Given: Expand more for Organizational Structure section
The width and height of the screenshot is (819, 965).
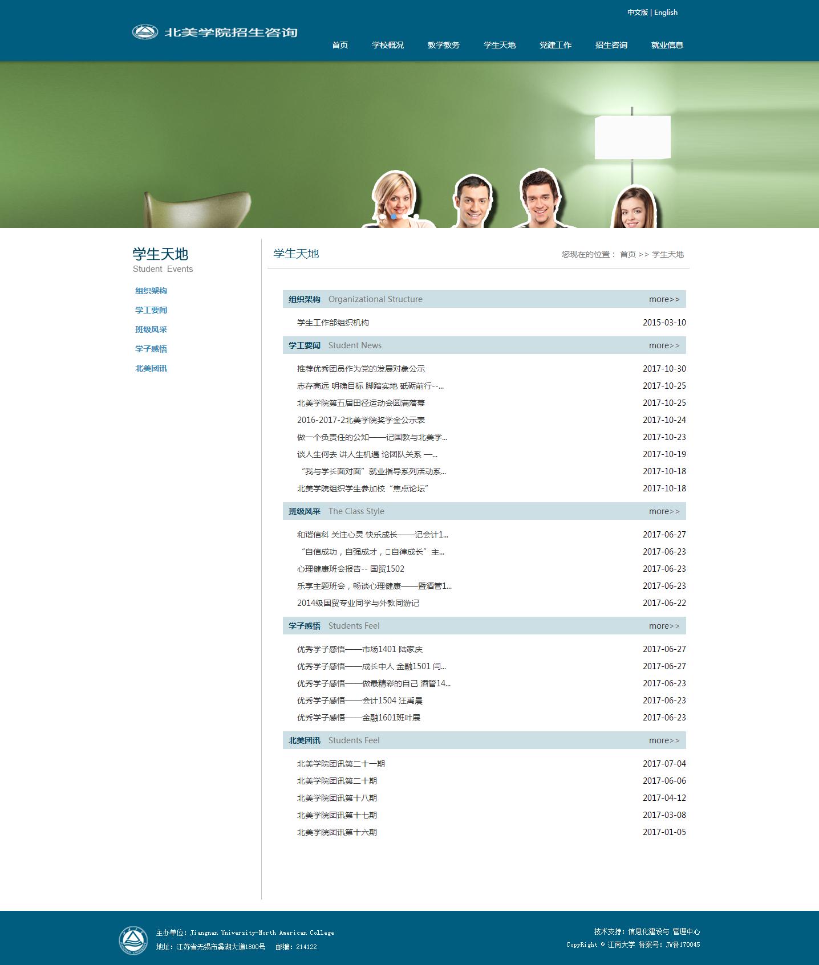Looking at the screenshot, I should click(664, 299).
